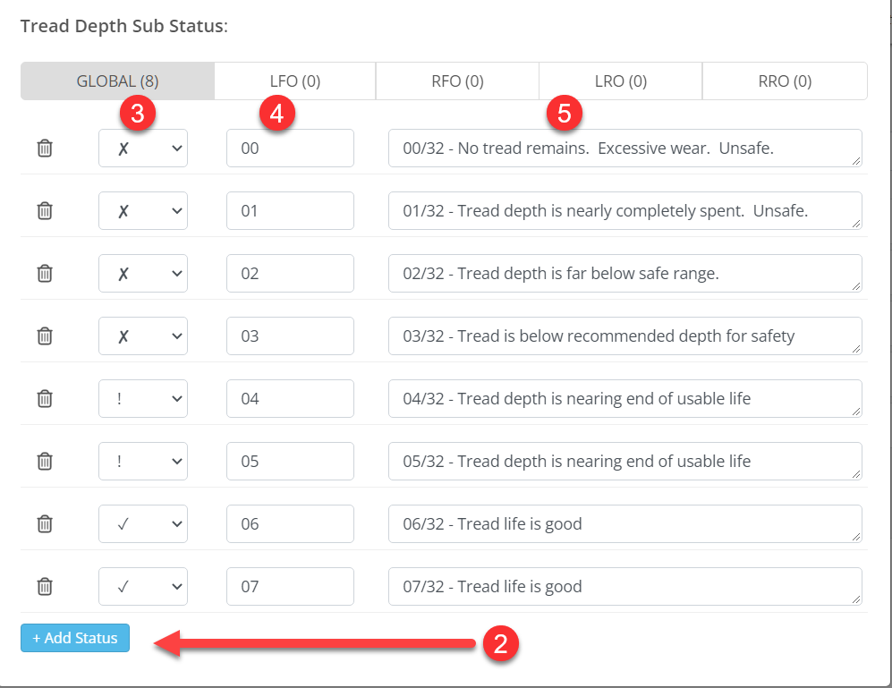This screenshot has height=688, width=892.
Task: Click the value field containing 06
Action: pos(290,524)
